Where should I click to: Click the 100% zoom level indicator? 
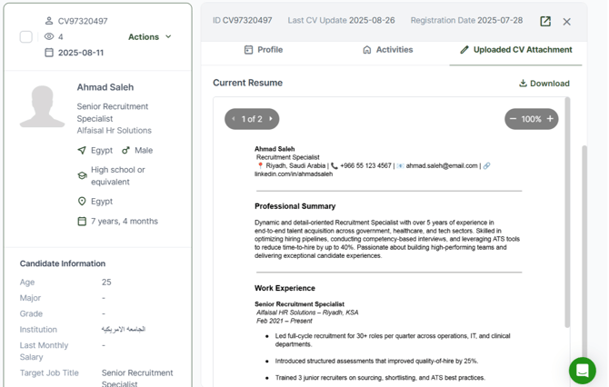coord(532,119)
